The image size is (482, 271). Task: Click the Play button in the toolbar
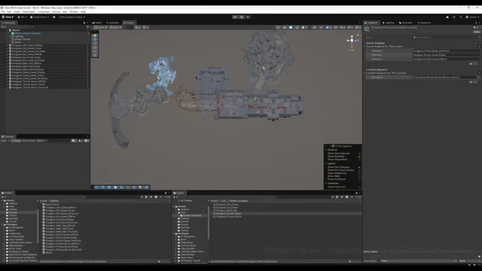[235, 17]
